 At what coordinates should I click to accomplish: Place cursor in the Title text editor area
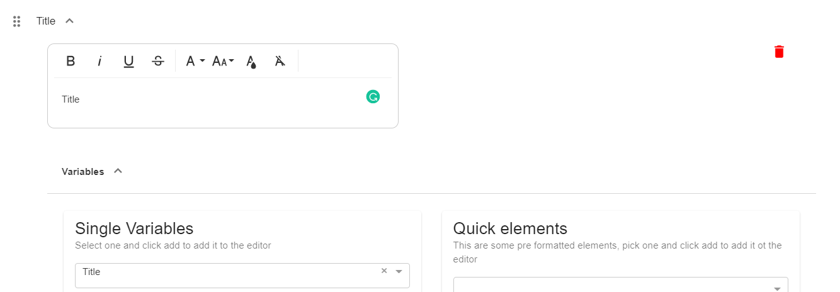[x=223, y=103]
